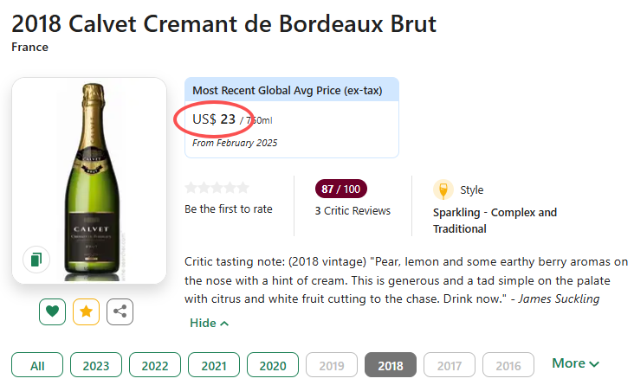Select the 2022 vintage tab

pyautogui.click(x=155, y=365)
